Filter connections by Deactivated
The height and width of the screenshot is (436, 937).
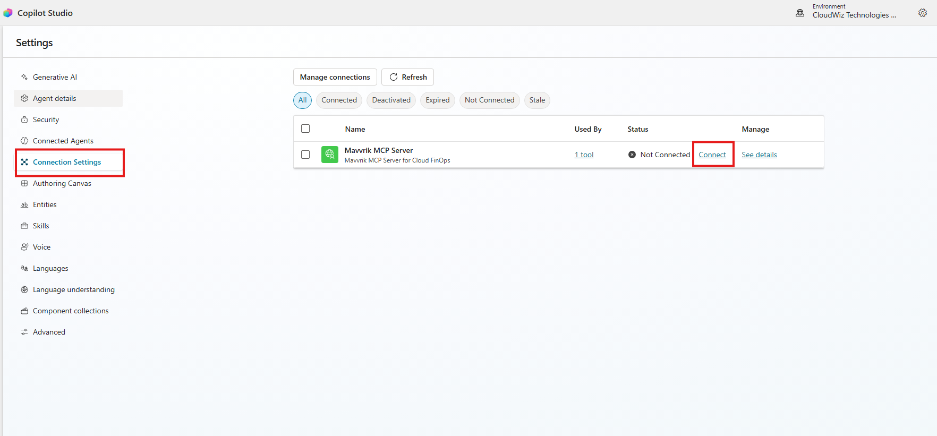tap(391, 100)
